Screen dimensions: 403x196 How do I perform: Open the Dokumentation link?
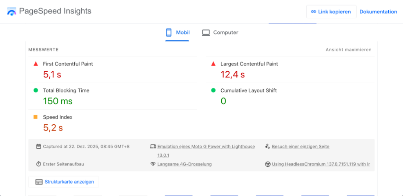[x=378, y=11]
